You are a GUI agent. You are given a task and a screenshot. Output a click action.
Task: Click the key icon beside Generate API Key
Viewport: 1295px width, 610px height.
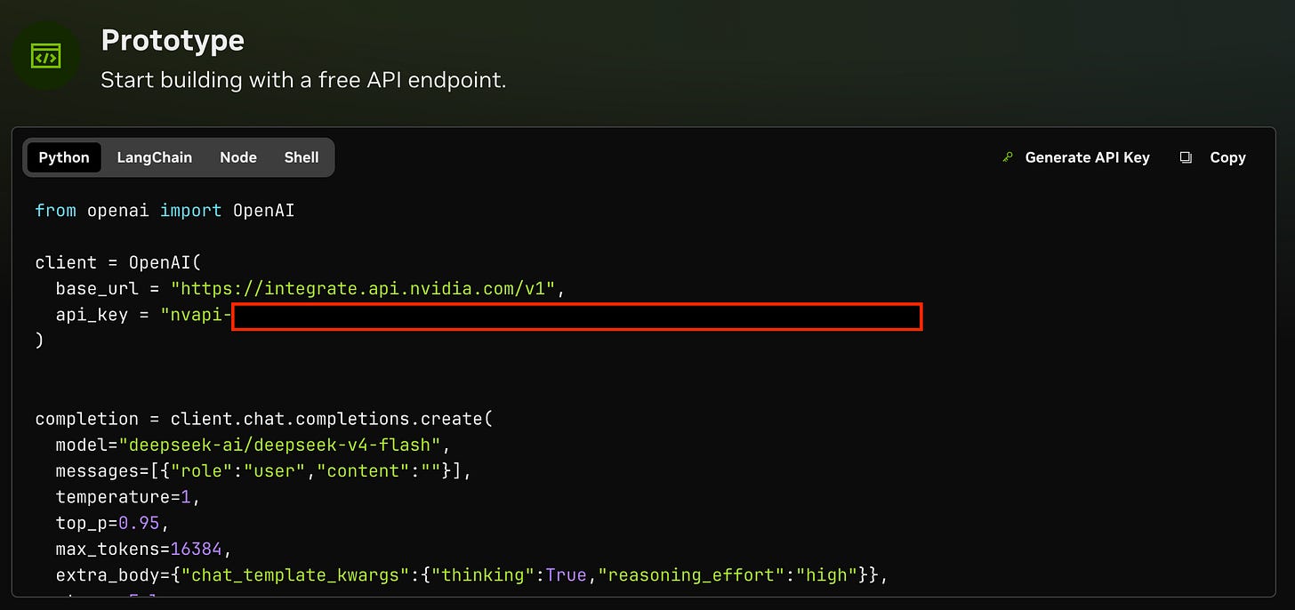pos(1008,157)
